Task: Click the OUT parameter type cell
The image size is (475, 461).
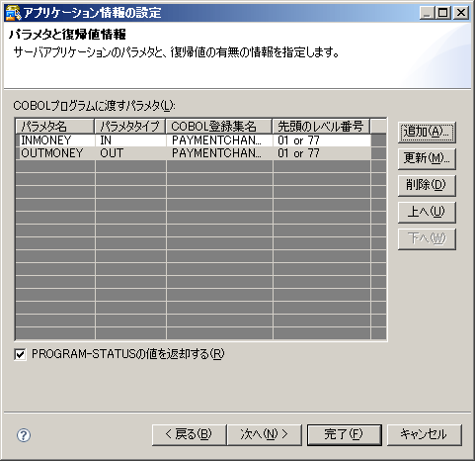Action: pos(130,153)
